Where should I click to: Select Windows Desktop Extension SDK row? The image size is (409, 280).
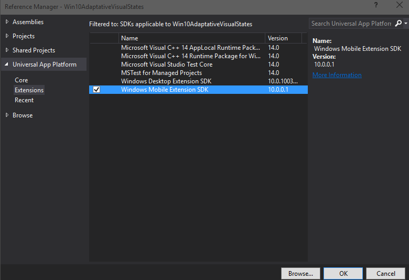198,81
